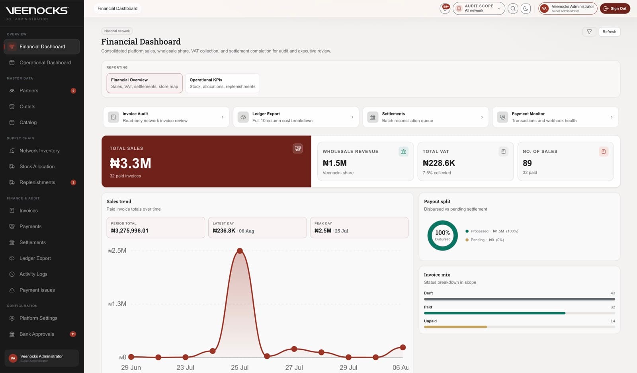Expand the Invoice Audit chevron arrow
The width and height of the screenshot is (637, 373).
pyautogui.click(x=223, y=117)
